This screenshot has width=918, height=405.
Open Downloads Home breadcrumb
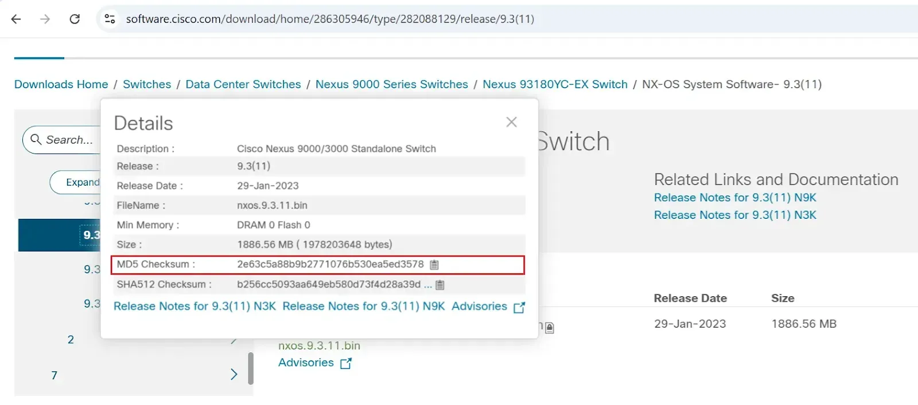pos(61,84)
